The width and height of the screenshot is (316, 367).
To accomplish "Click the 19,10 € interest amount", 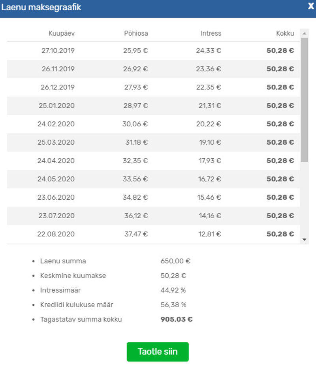I will point(210,142).
